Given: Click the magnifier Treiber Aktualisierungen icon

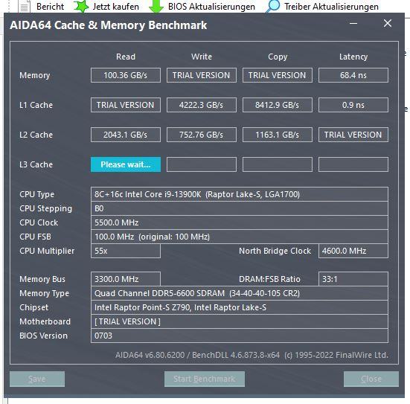Looking at the screenshot, I should tap(273, 6).
